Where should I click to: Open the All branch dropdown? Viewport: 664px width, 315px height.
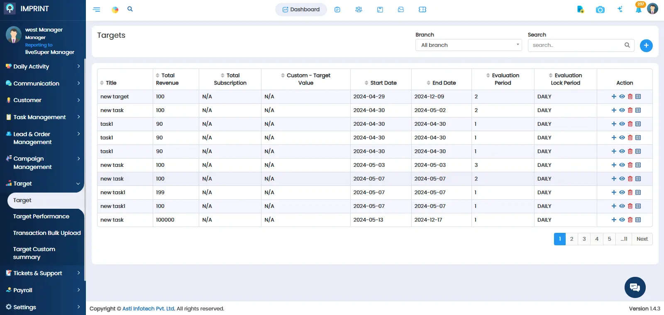tap(468, 45)
